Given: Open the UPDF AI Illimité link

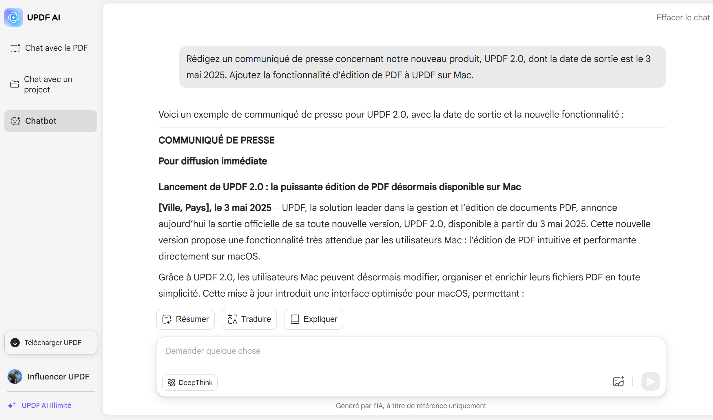Looking at the screenshot, I should click(x=46, y=405).
